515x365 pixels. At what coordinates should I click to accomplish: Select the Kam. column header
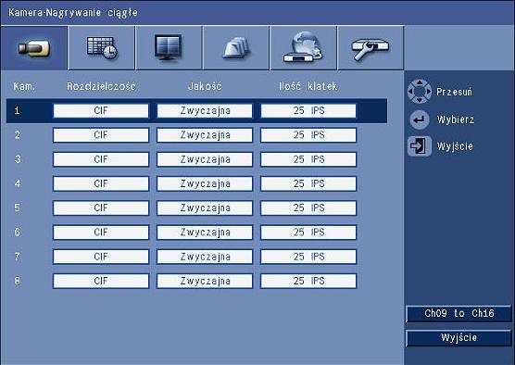click(24, 87)
